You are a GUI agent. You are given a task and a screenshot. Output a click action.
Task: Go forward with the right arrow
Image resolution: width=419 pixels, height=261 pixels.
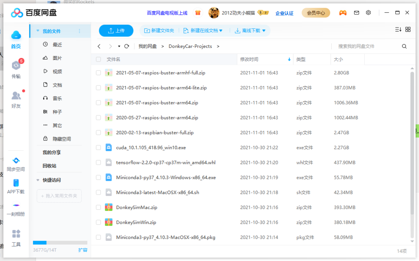coord(110,46)
